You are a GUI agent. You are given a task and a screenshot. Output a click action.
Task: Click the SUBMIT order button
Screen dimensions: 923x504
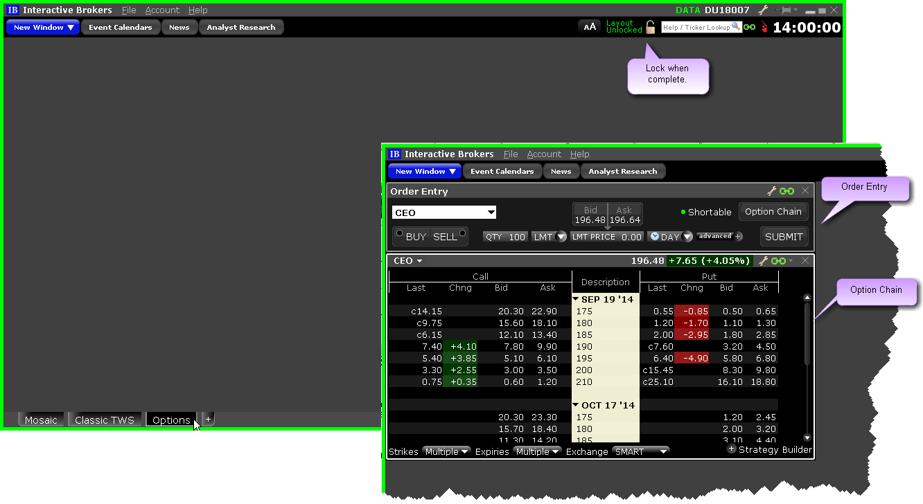click(x=784, y=237)
